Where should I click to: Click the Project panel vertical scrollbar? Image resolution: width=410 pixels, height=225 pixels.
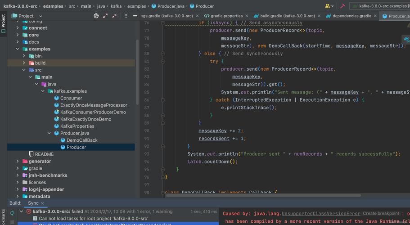(137, 72)
